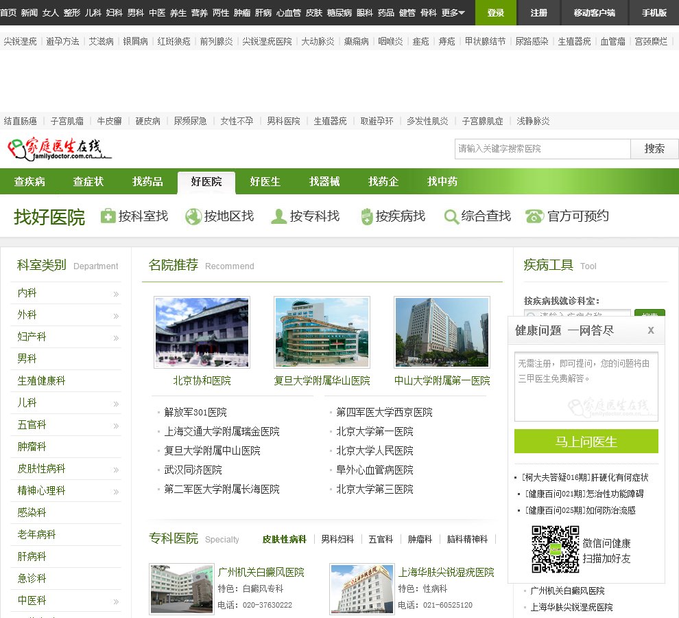Switch to the 找中药 tab
679x618 pixels.
click(442, 181)
